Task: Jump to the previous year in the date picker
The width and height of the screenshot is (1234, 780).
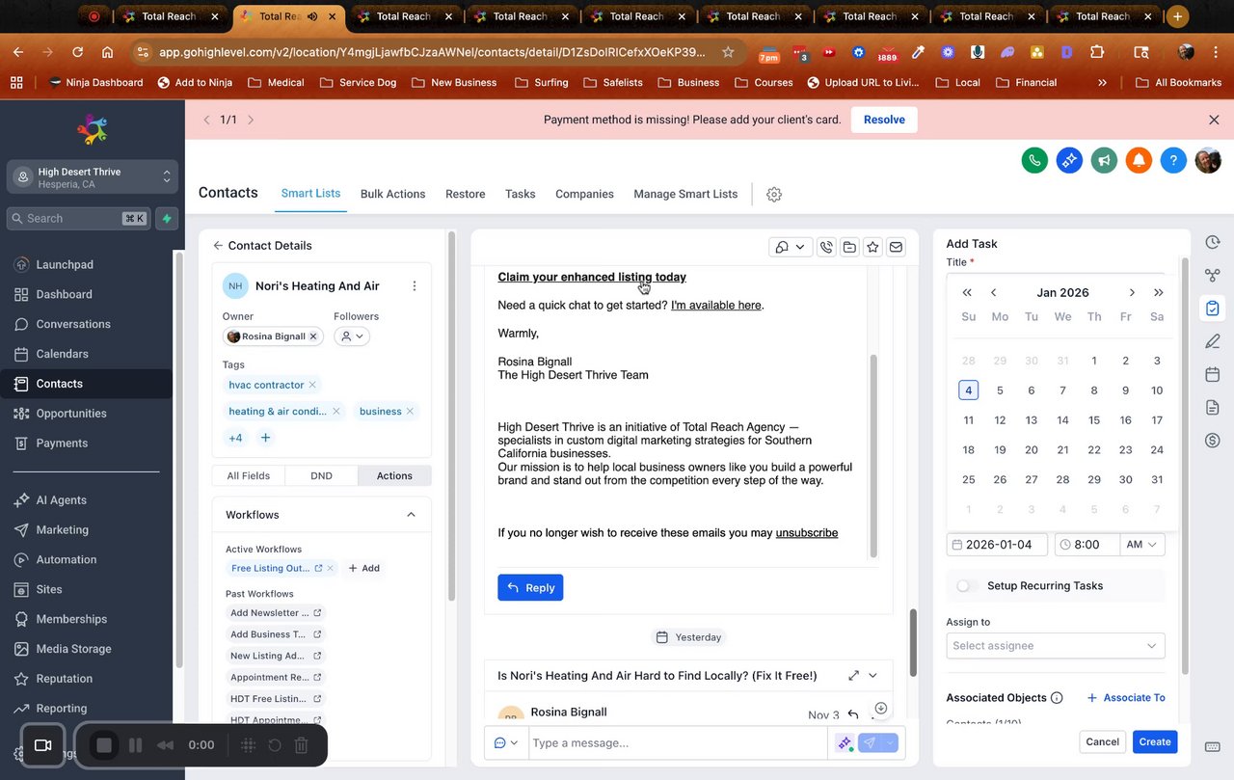Action: point(967,293)
